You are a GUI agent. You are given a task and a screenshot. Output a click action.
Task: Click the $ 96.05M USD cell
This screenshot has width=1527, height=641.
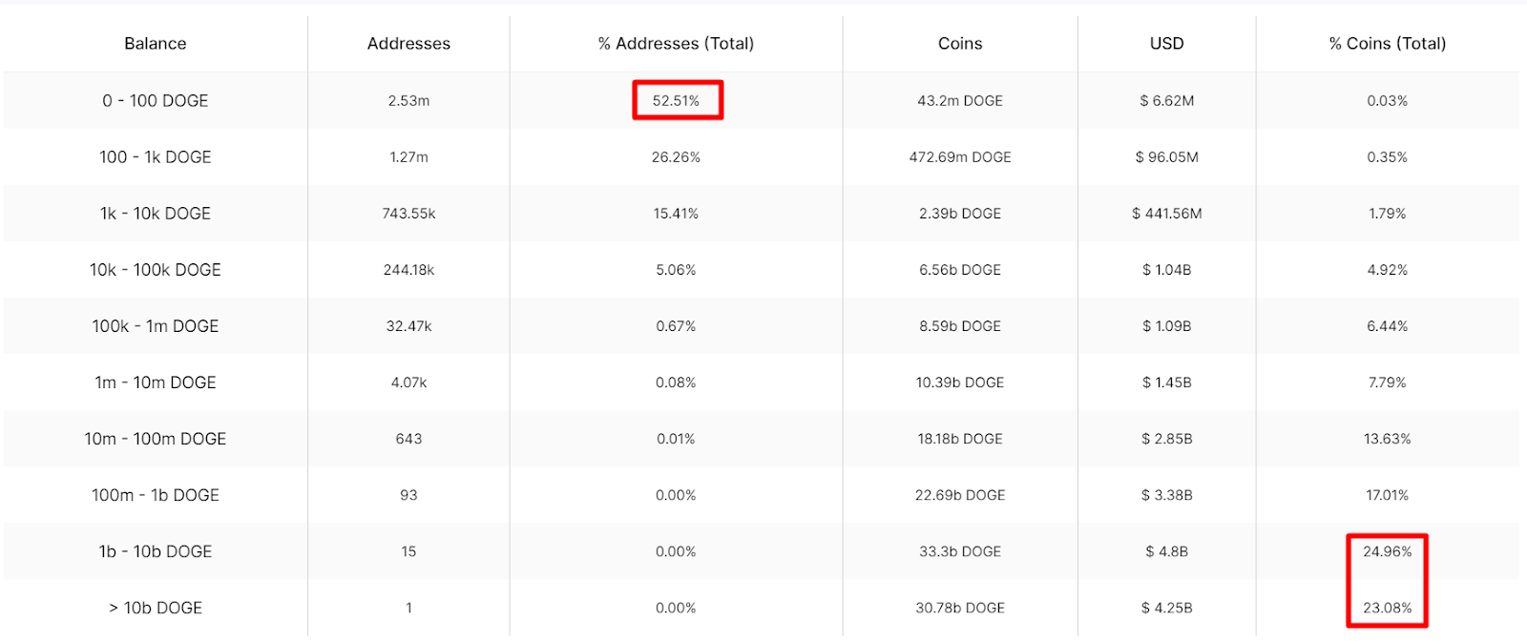point(1166,156)
